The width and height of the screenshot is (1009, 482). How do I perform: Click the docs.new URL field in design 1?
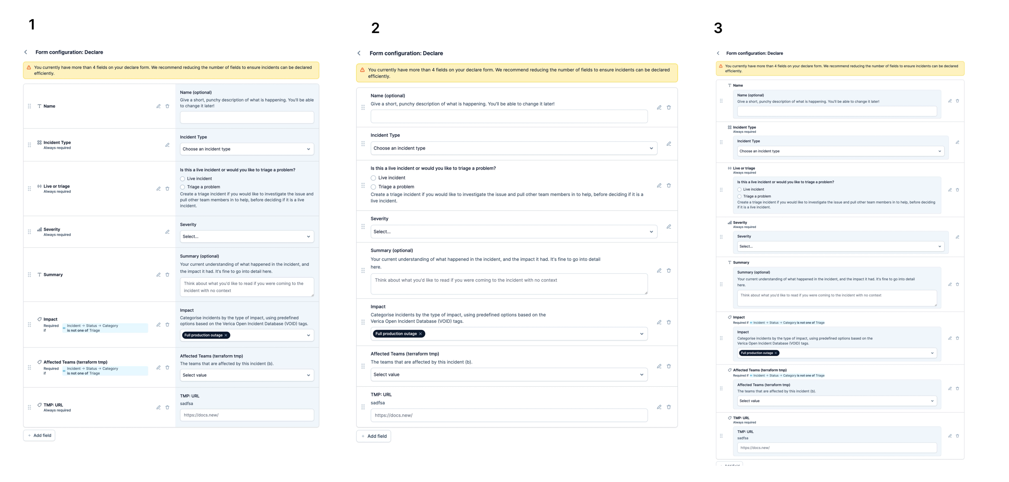pyautogui.click(x=247, y=415)
